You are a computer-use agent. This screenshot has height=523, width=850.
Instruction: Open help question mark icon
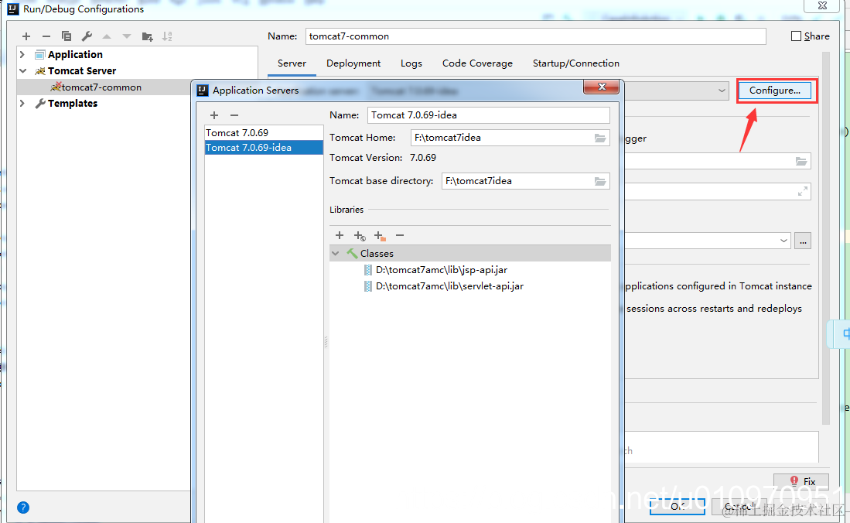(x=23, y=508)
